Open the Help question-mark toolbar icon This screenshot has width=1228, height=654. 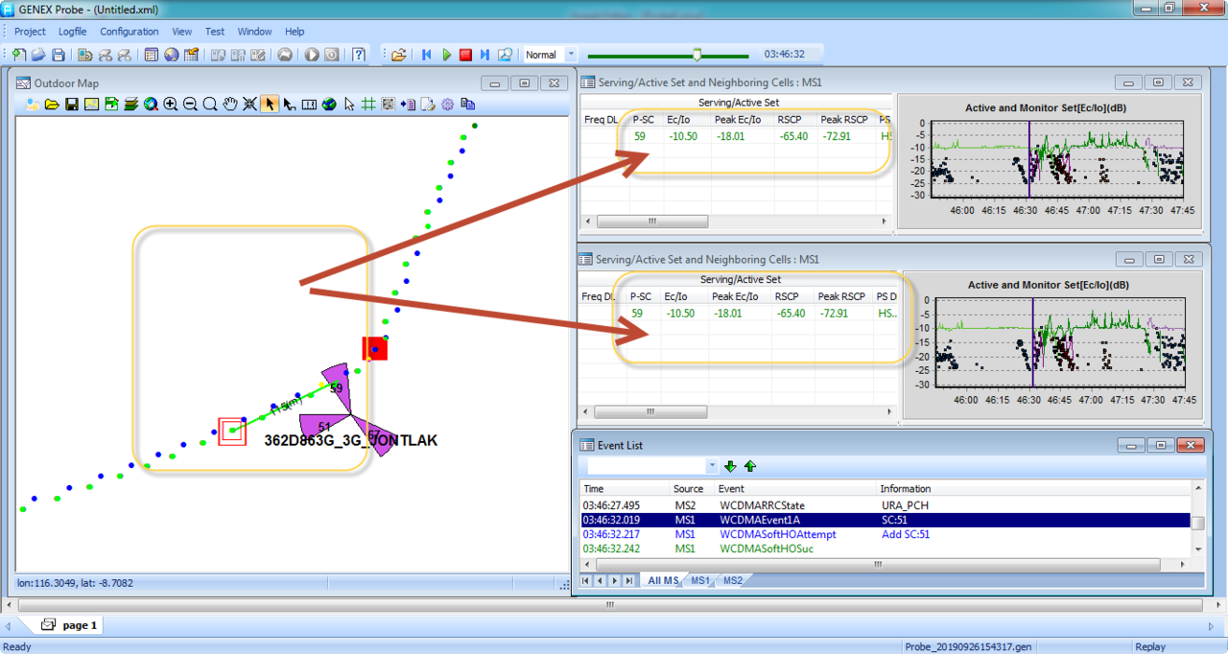pyautogui.click(x=358, y=55)
